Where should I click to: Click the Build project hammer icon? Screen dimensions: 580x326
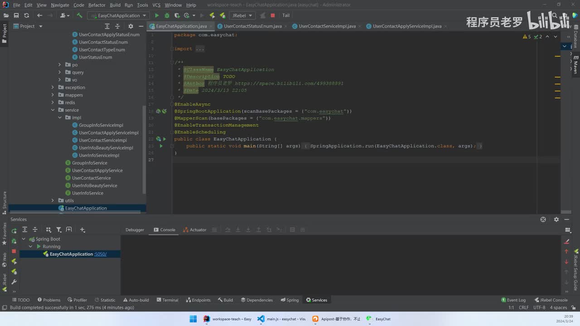pyautogui.click(x=79, y=15)
